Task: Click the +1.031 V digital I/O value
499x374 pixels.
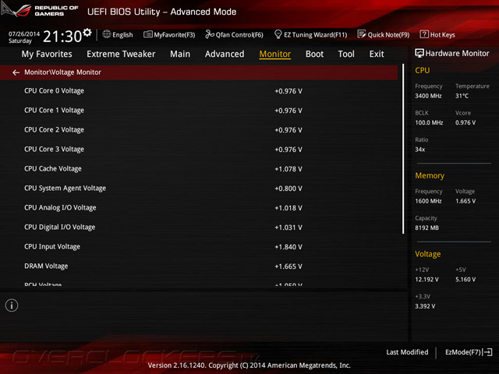Action: [288, 228]
